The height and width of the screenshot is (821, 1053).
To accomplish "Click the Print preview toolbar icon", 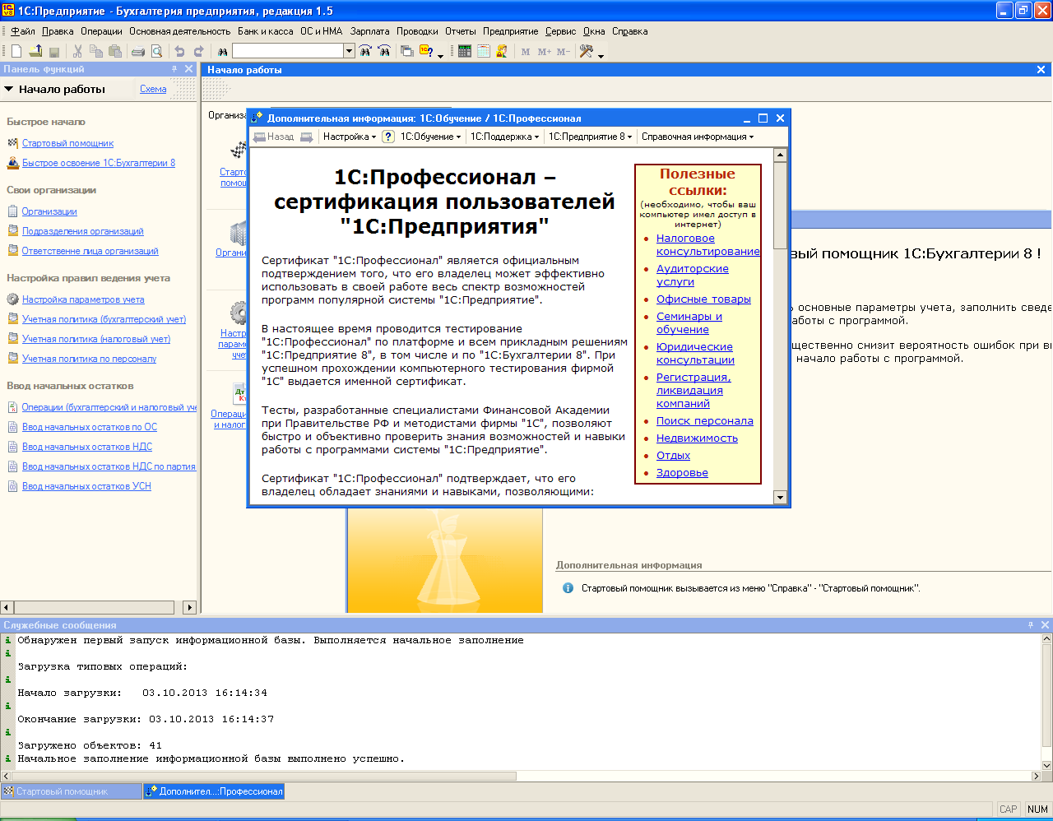I will (156, 51).
